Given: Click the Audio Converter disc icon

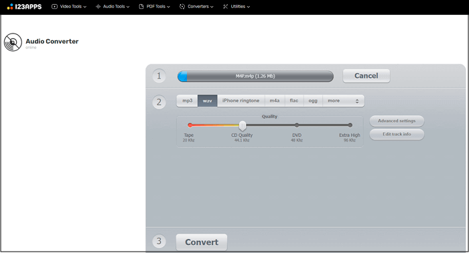Looking at the screenshot, I should click(x=13, y=42).
